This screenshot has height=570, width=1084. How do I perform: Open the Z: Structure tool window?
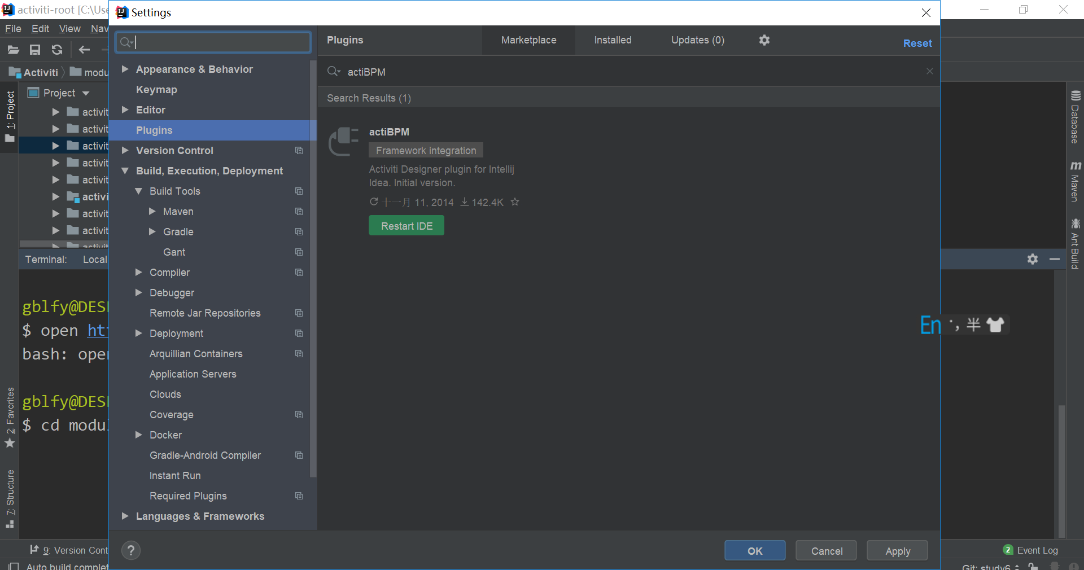10,499
